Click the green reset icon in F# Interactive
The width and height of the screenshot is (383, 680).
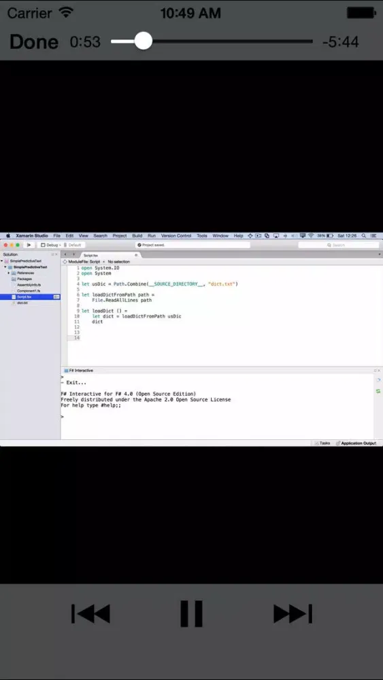[x=378, y=391]
